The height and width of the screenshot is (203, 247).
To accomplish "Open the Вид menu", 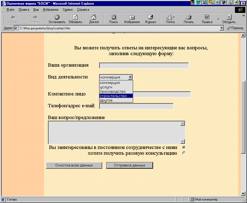I will tap(36, 10).
